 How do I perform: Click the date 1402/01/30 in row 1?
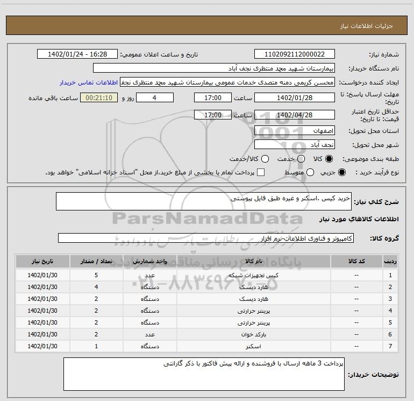42,275
